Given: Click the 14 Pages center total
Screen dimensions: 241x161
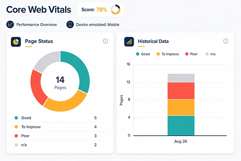Looking at the screenshot, I should (60, 83).
